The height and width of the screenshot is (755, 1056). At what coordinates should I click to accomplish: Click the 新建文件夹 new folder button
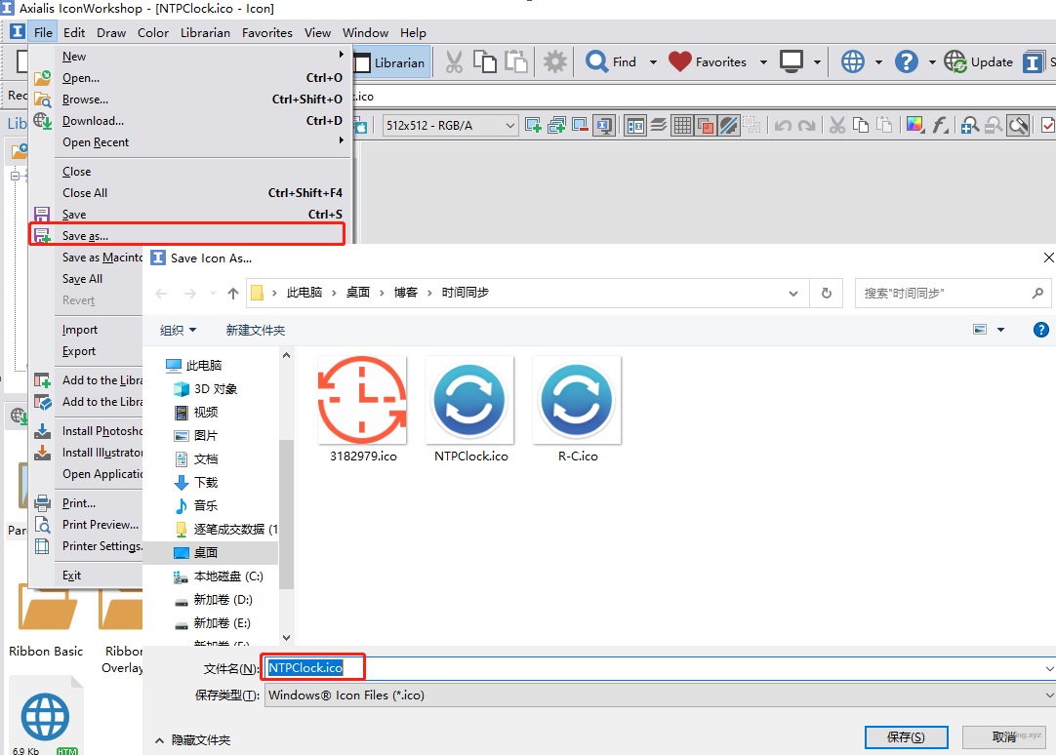pyautogui.click(x=256, y=331)
